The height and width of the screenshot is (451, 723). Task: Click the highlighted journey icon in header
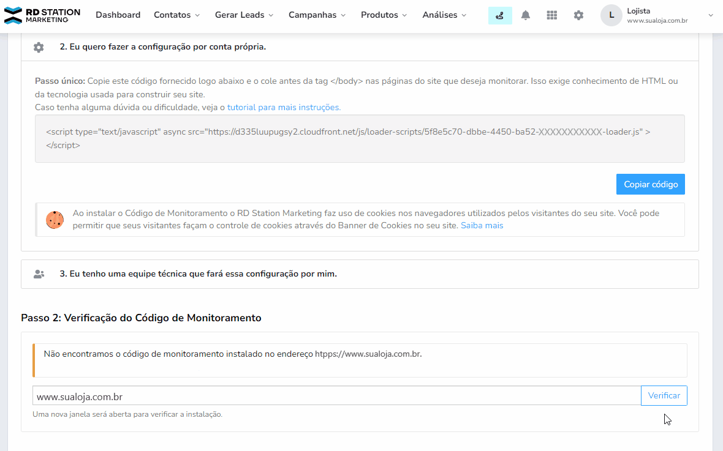pyautogui.click(x=500, y=16)
